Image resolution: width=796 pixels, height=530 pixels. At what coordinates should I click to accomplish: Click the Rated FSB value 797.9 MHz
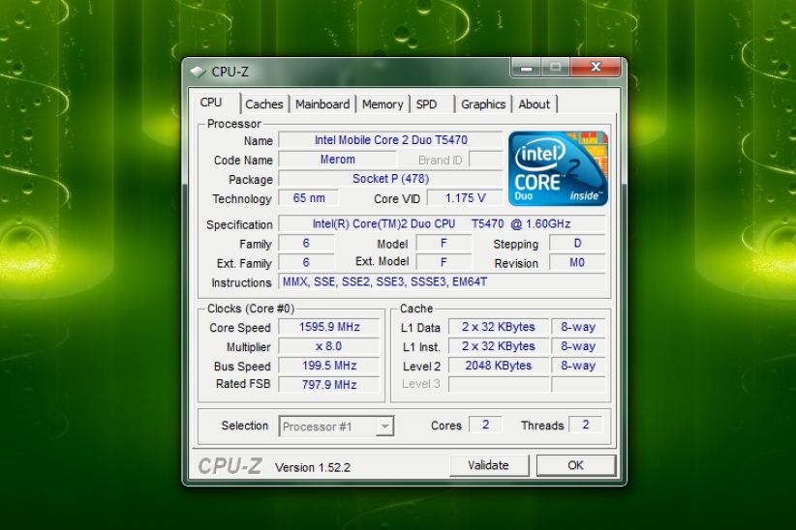point(329,384)
